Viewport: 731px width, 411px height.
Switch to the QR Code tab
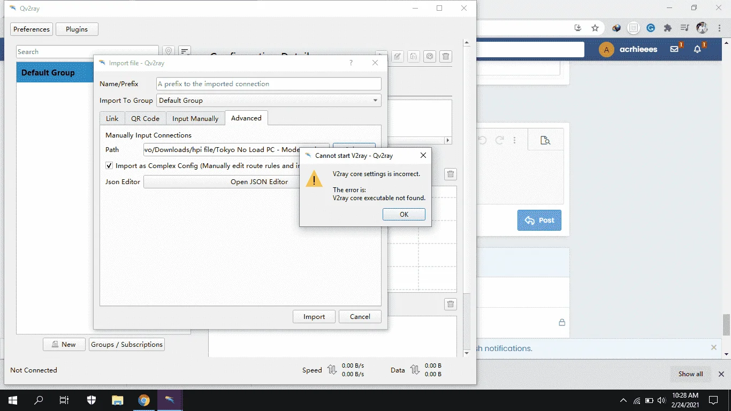(145, 118)
